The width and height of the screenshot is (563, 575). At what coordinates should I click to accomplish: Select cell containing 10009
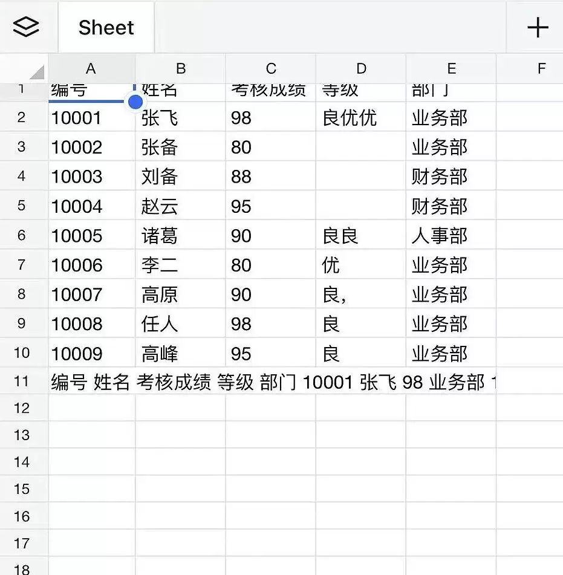(x=92, y=352)
